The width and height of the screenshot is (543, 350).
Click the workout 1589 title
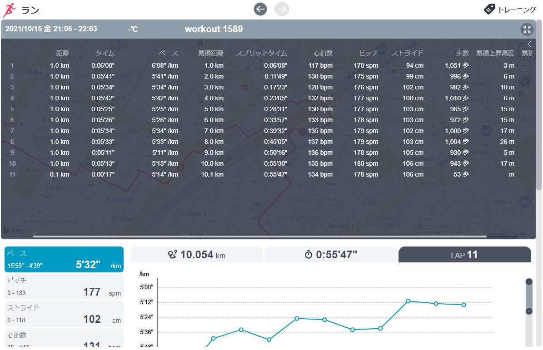click(x=214, y=29)
